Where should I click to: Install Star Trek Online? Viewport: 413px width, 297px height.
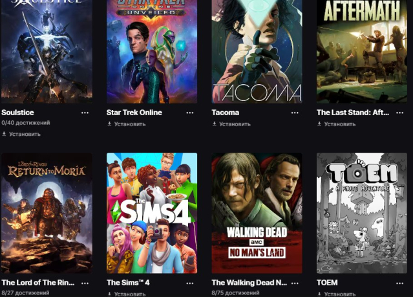(x=127, y=124)
